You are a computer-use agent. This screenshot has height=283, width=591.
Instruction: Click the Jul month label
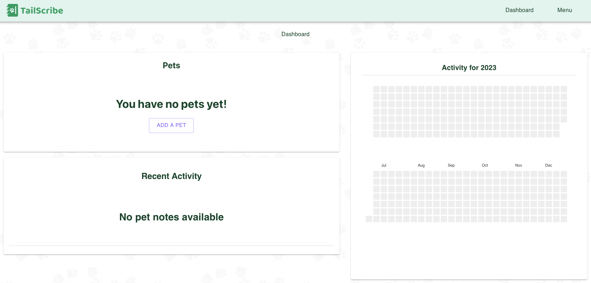[x=383, y=165]
